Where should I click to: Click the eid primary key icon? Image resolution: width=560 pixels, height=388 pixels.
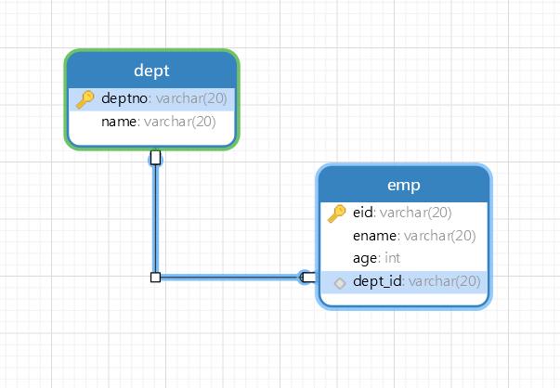tap(337, 213)
